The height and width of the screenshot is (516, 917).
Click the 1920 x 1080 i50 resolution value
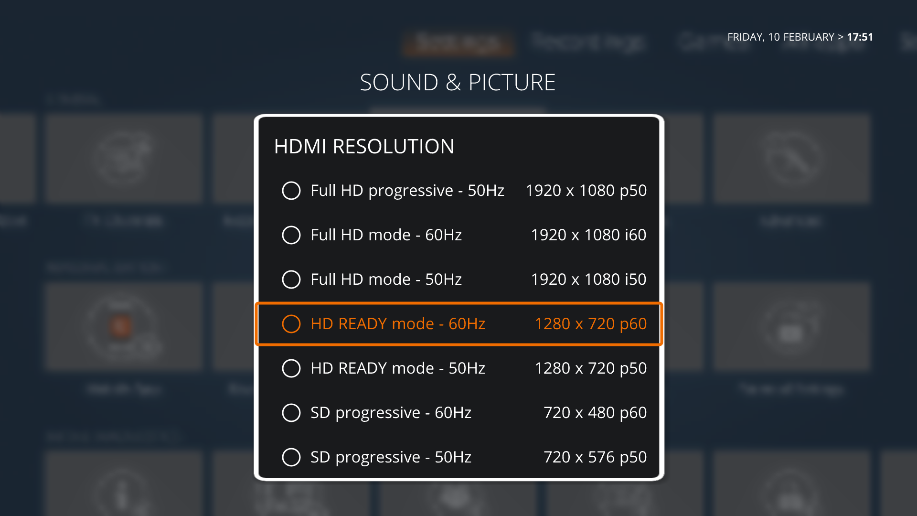point(588,279)
